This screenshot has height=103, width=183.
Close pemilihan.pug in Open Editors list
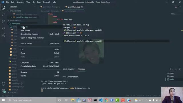(x=11, y=17)
